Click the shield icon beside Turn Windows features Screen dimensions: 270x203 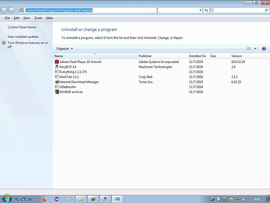click(x=4, y=43)
